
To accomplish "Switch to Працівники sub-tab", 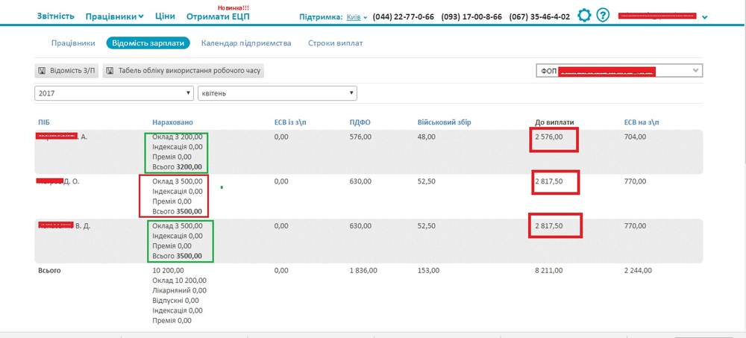I will tap(73, 43).
